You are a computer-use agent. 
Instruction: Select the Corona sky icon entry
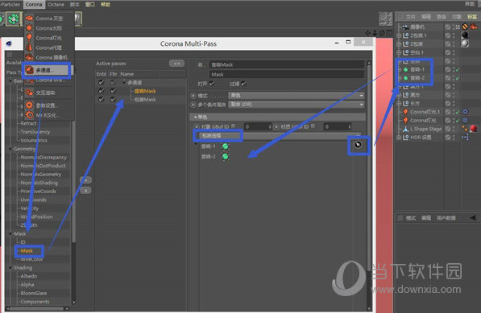29,19
